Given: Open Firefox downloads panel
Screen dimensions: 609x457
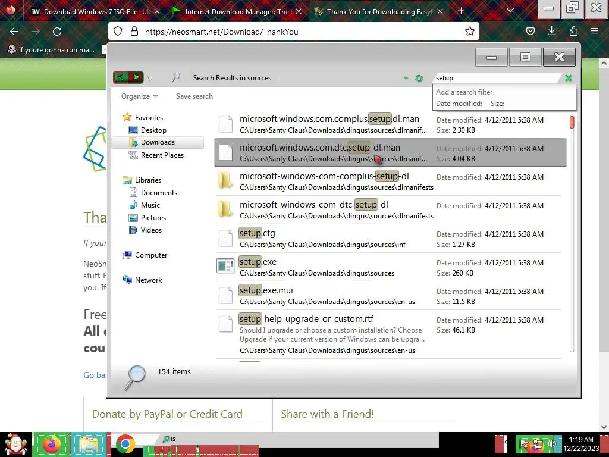Looking at the screenshot, I should coord(551,32).
